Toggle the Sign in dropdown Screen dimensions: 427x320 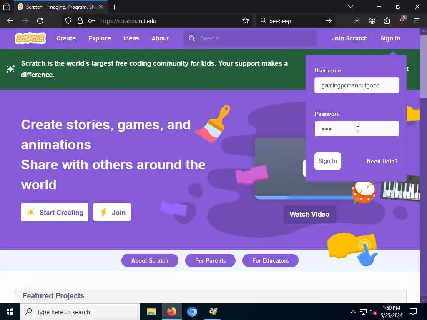coord(390,38)
